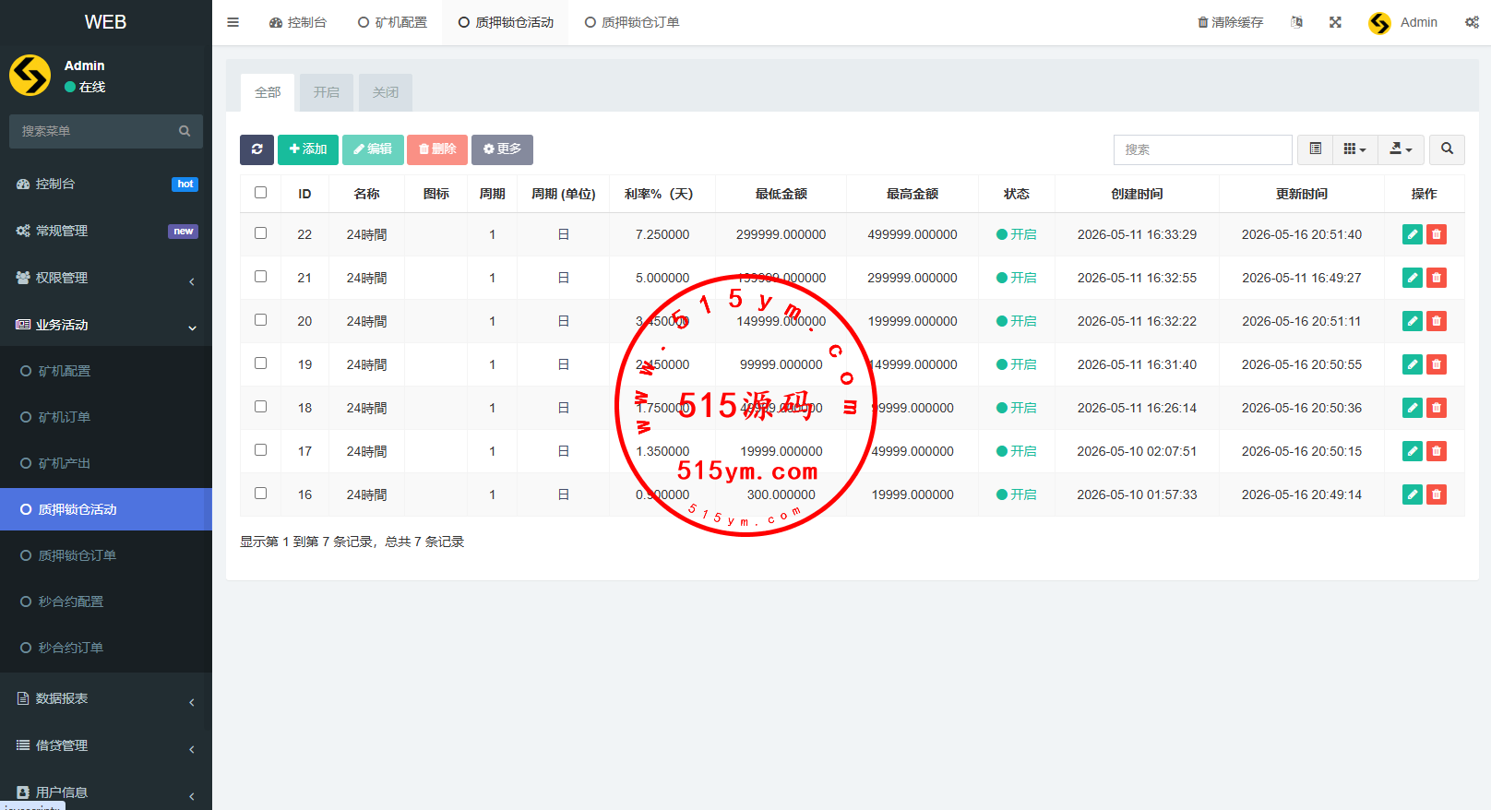Focus the 搜索 input field above table
Screen dimensions: 1491x810
click(1202, 149)
